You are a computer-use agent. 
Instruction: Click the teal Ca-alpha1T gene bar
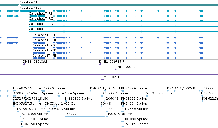119,5
